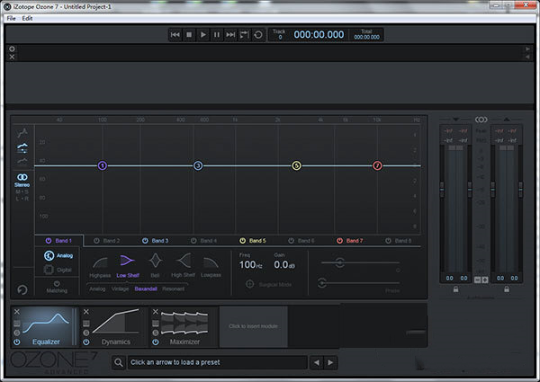Image resolution: width=540 pixels, height=382 pixels.
Task: Enable Surgical Mode
Action: (250, 284)
